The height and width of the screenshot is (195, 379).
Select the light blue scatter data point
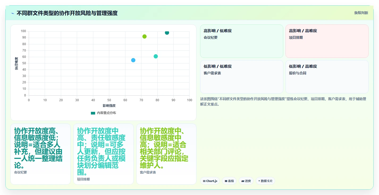tap(133, 60)
